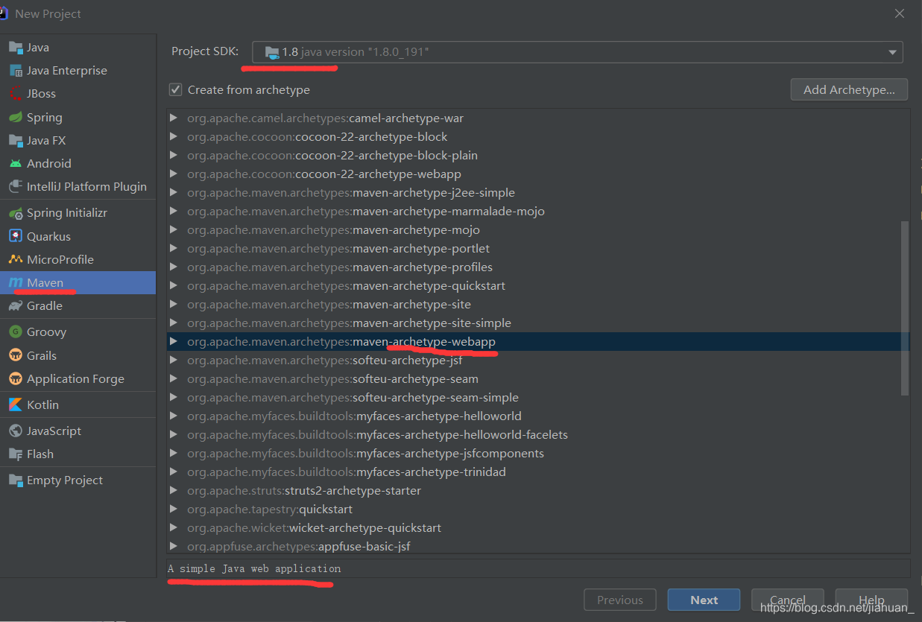922x622 pixels.
Task: Close the New Project dialog
Action: [x=900, y=13]
